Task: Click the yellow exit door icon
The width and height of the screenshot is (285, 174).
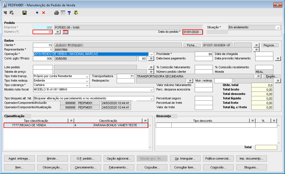Action: pos(76,13)
